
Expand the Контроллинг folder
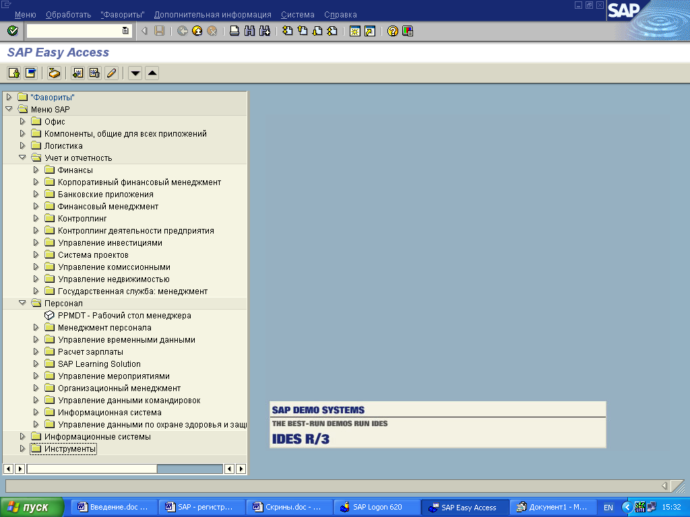pyautogui.click(x=36, y=218)
